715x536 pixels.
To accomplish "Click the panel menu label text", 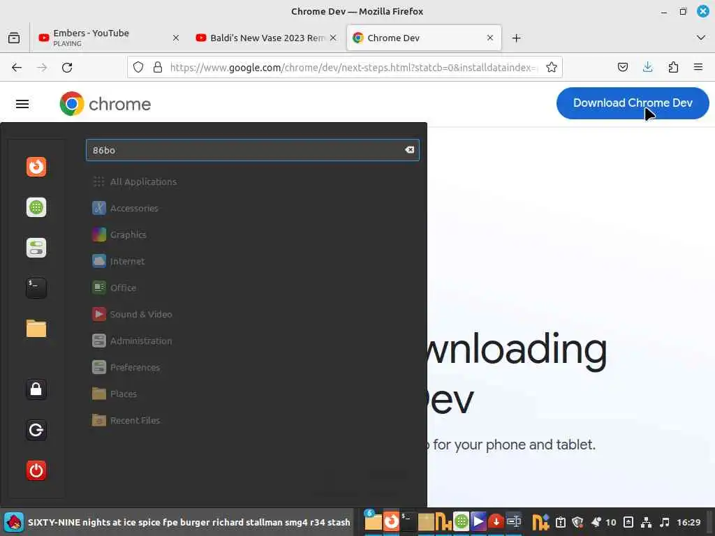I will point(189,522).
